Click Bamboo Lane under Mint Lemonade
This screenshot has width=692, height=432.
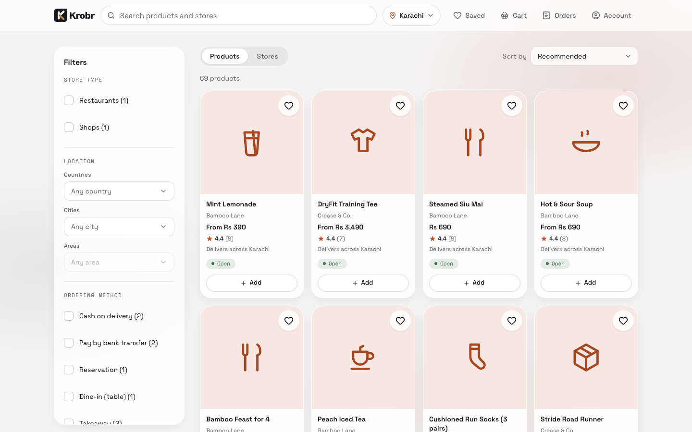coord(225,216)
